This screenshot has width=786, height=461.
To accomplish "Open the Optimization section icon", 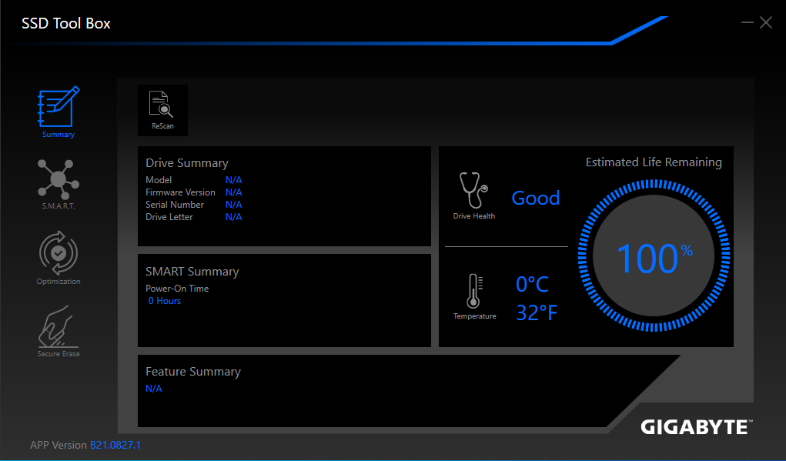I will [x=59, y=253].
